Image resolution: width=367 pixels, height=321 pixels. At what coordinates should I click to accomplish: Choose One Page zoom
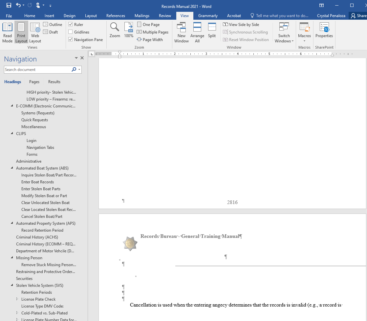tap(148, 24)
